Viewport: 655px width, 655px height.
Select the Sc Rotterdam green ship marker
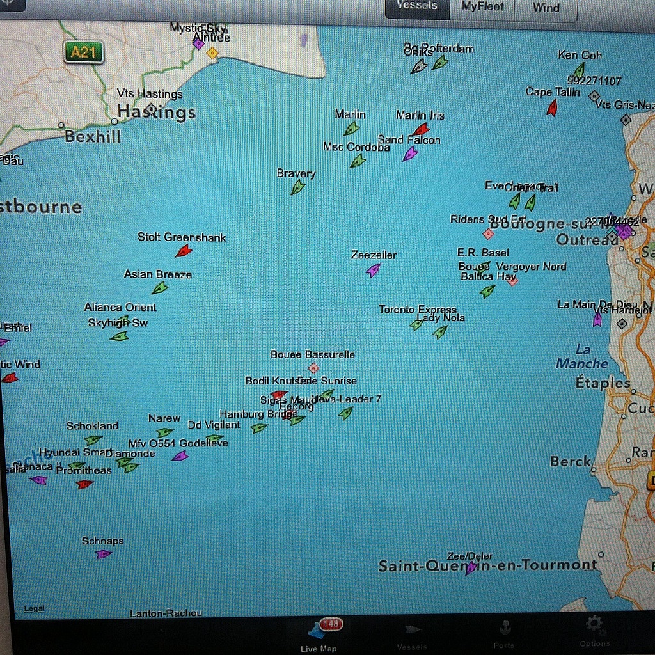tap(440, 63)
